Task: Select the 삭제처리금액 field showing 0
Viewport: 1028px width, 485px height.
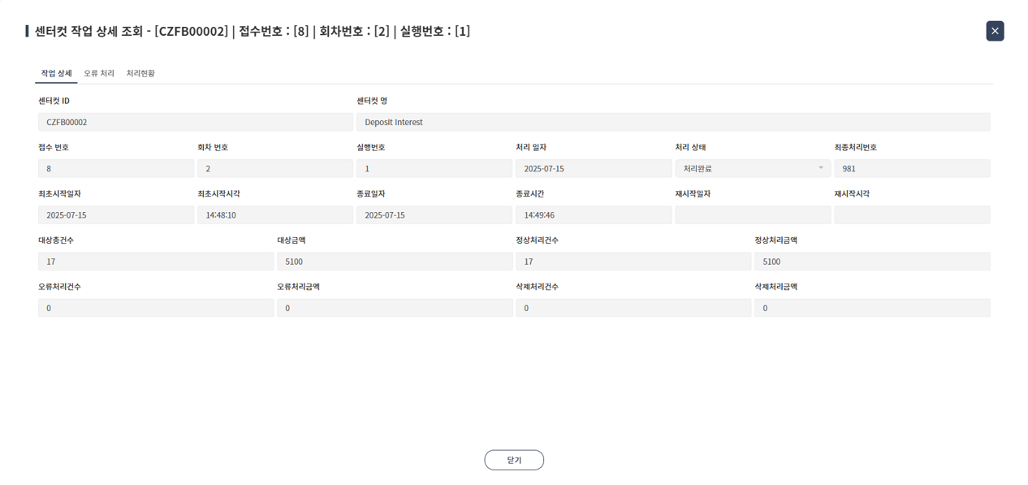Action: click(873, 308)
